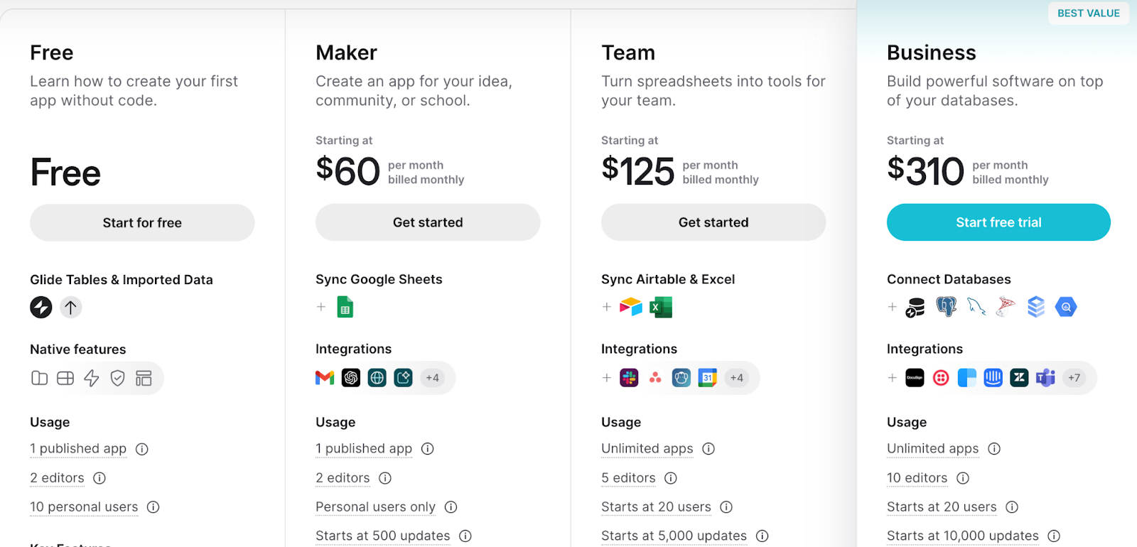Open the OpenAI integration icon
The image size is (1137, 547).
[x=350, y=377]
